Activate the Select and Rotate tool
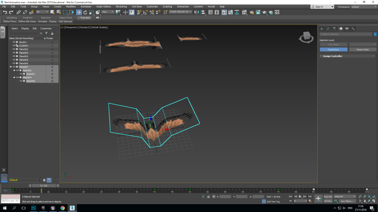378x212 pixels. [x=85, y=12]
